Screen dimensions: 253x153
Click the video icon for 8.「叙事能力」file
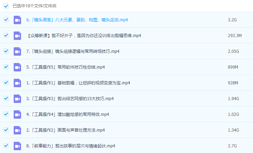[x=17, y=146]
